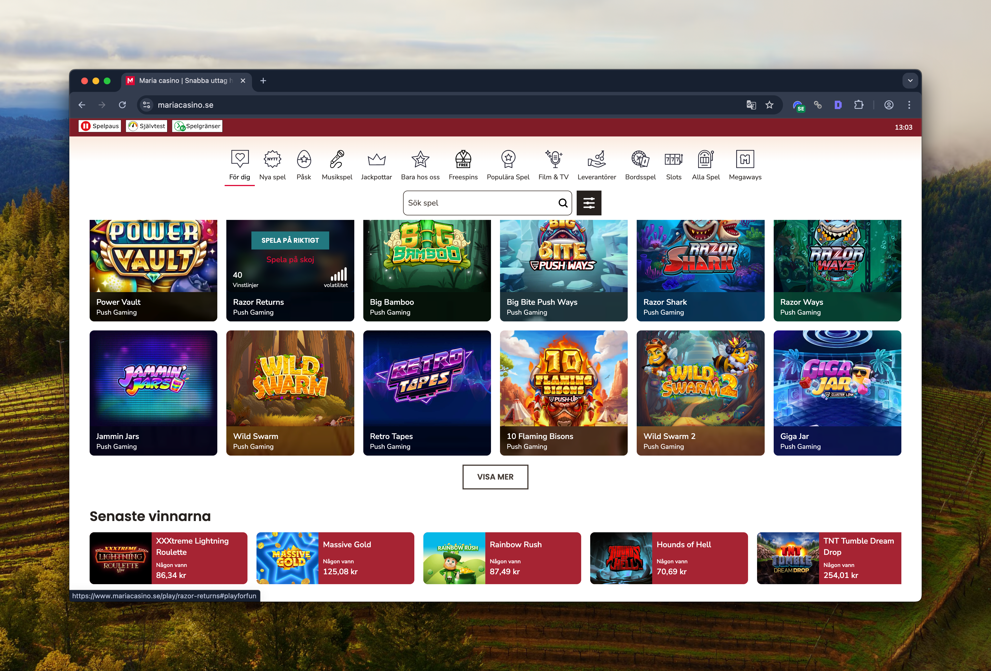Open the Power Vault game tile

tap(154, 270)
